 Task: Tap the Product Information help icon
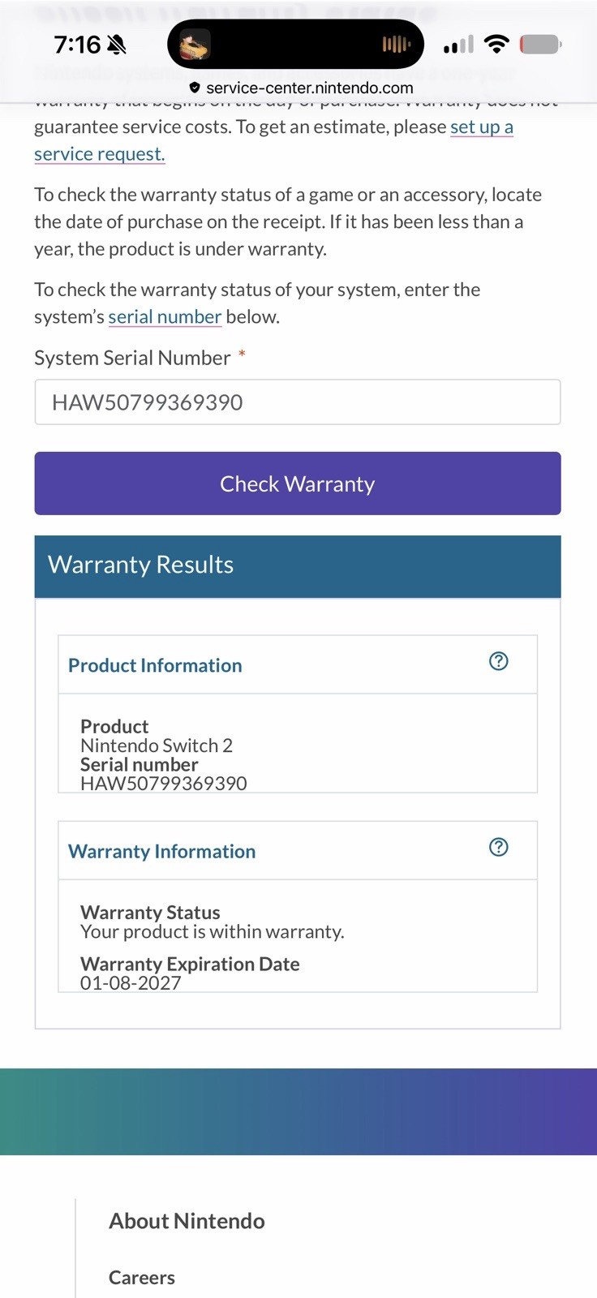tap(499, 661)
